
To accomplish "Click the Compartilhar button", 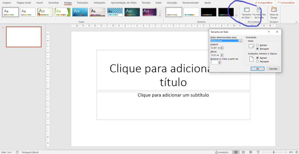I will click(264, 3).
